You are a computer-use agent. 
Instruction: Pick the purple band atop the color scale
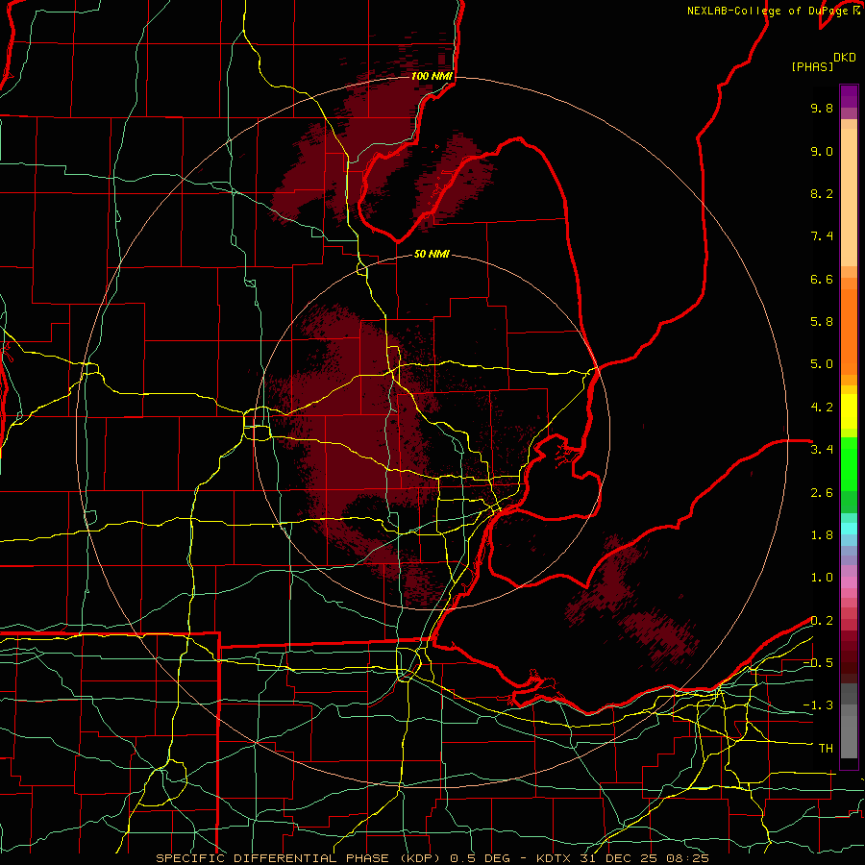coord(849,96)
